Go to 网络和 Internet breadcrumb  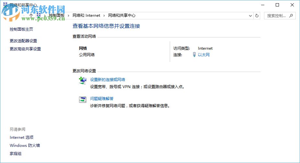click(86, 15)
